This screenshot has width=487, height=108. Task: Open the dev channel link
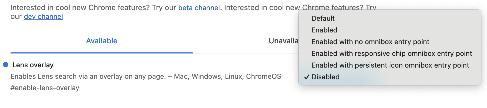[43, 16]
